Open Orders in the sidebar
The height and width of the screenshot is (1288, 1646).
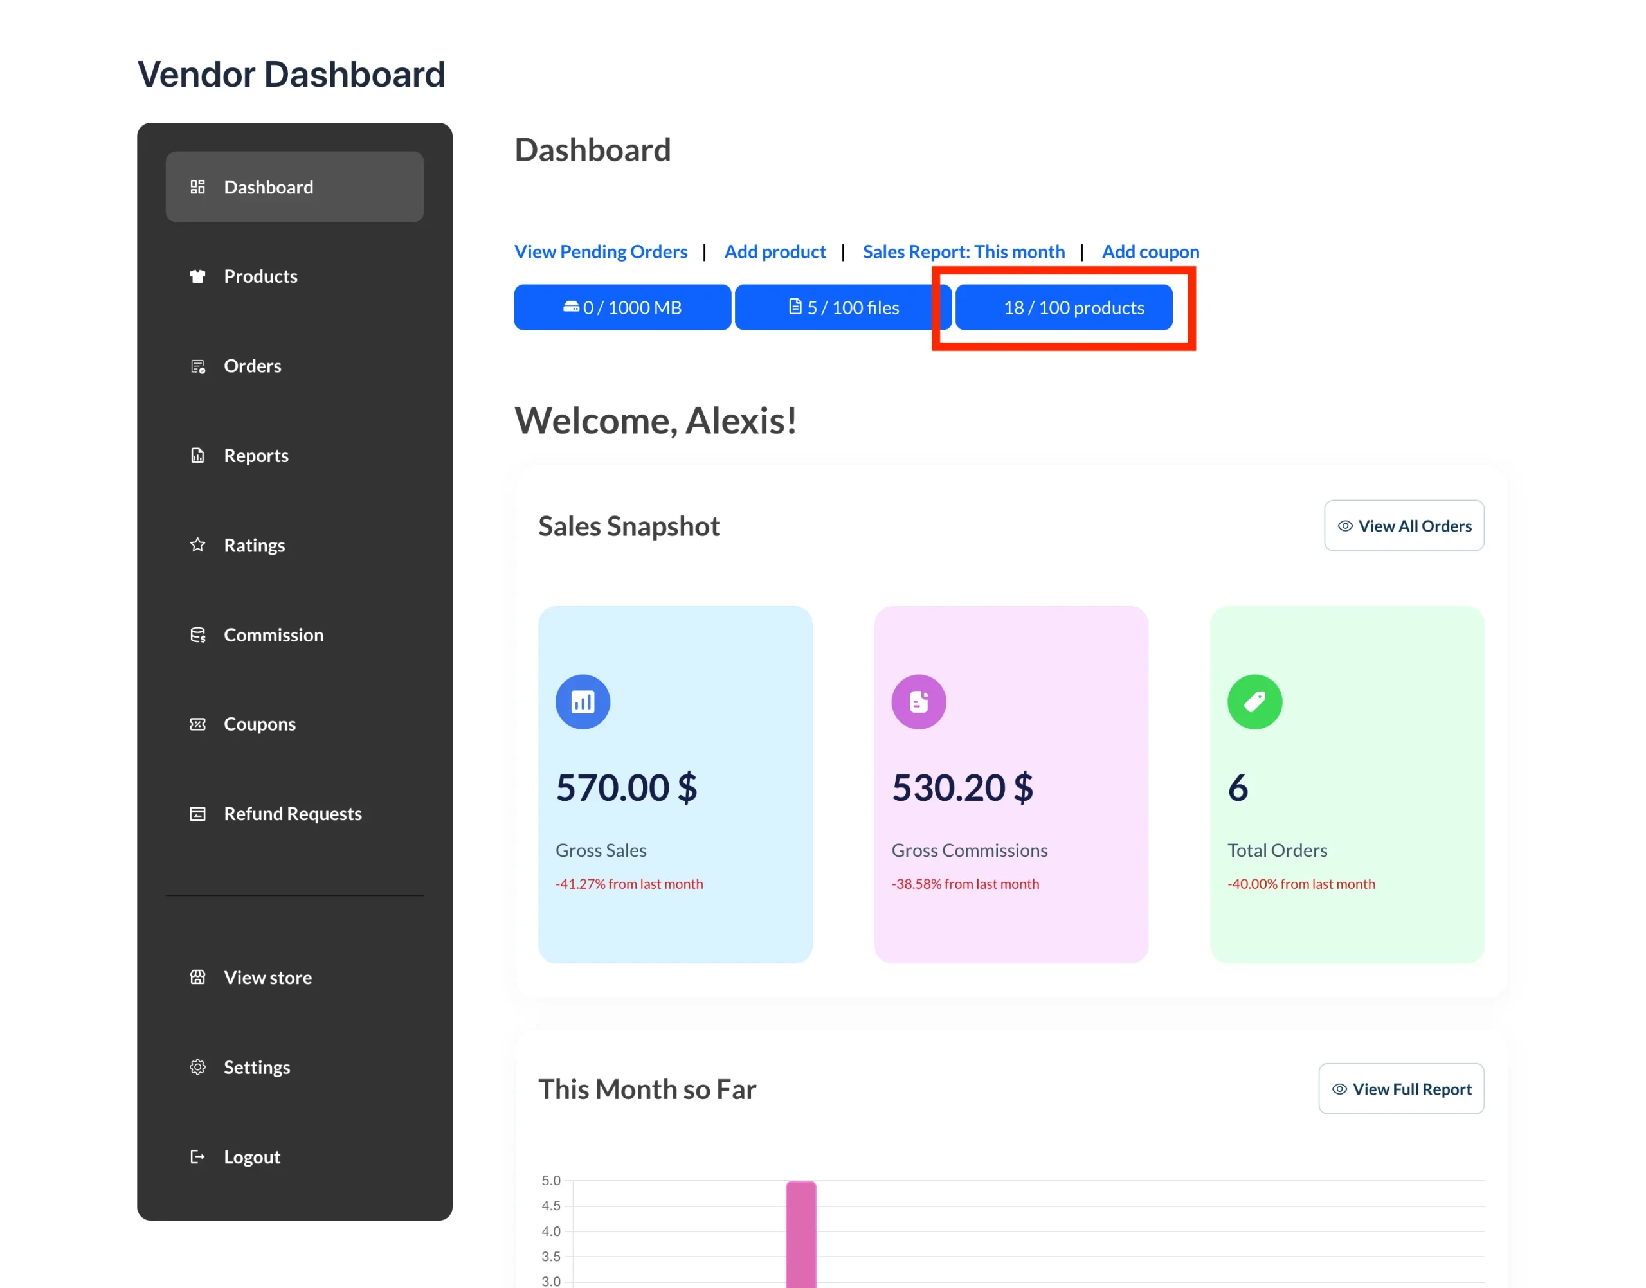(x=294, y=366)
